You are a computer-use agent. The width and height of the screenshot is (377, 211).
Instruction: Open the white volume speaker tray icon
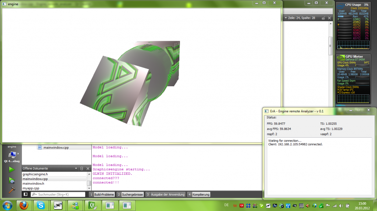(341, 206)
